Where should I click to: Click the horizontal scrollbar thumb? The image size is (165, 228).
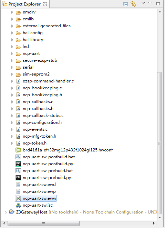43,223
